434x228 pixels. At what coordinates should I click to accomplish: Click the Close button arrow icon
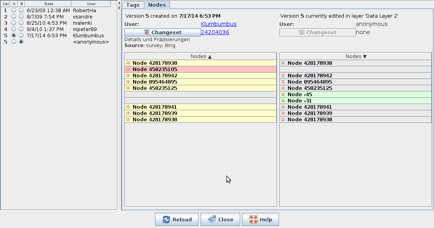tap(212, 220)
